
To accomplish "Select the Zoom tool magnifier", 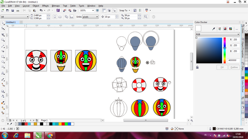I will pyautogui.click(x=3, y=40).
